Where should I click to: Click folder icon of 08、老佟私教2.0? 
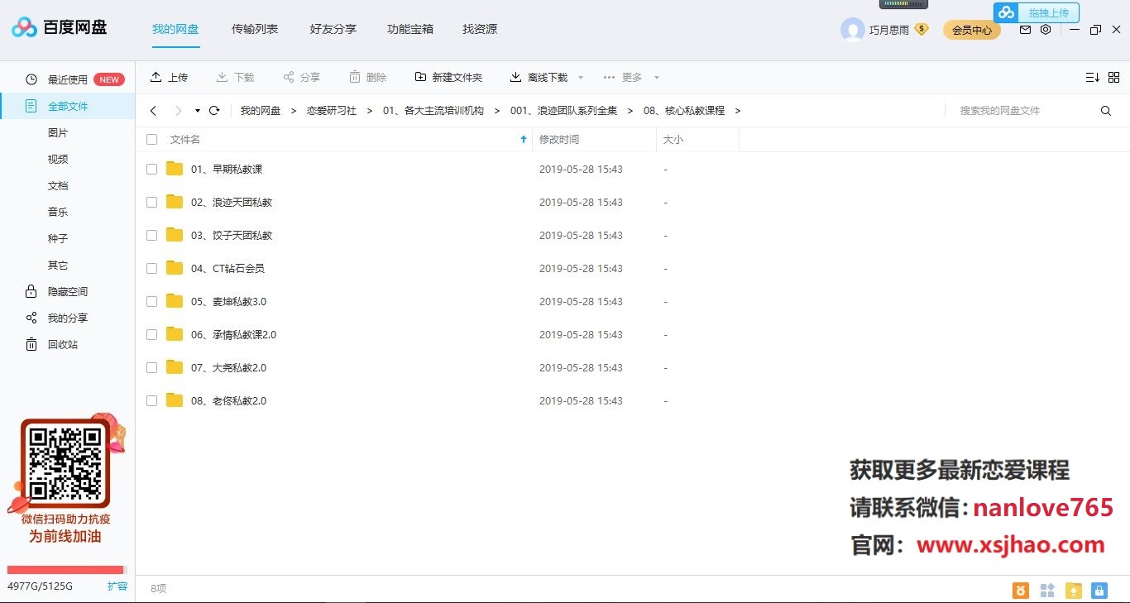(x=175, y=400)
